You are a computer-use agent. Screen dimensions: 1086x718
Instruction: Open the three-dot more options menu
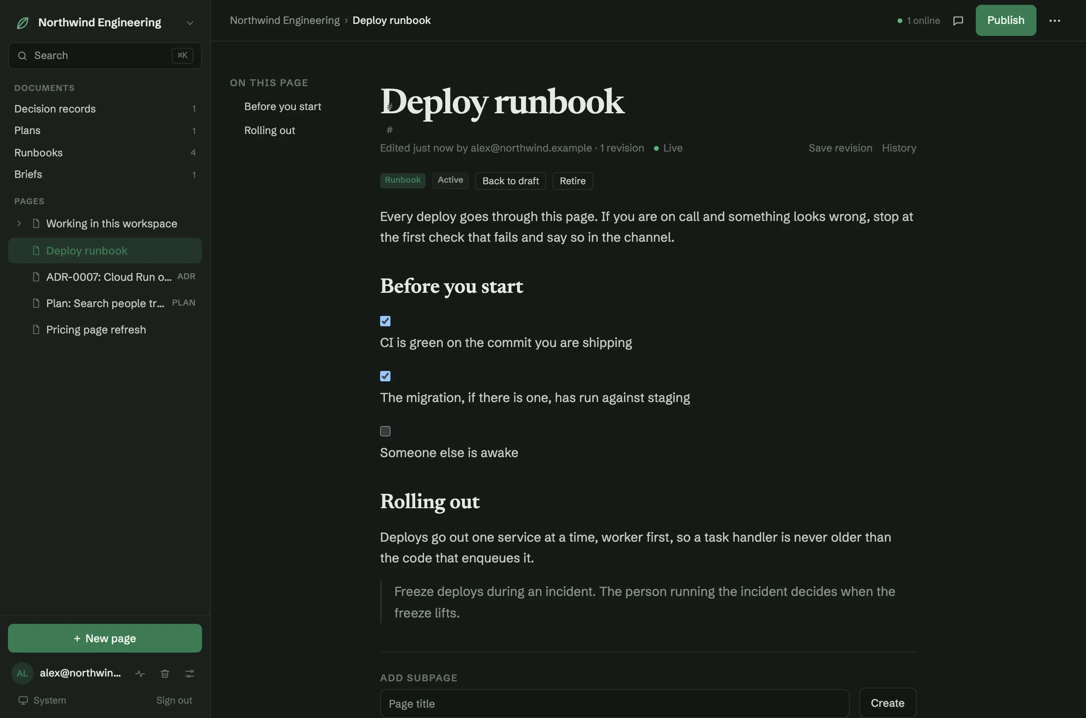tap(1054, 21)
